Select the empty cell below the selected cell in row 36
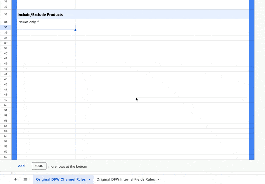 (46, 33)
